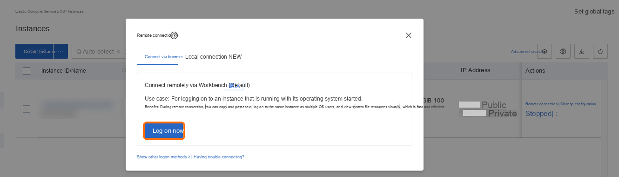Image resolution: width=619 pixels, height=177 pixels.
Task: Open the Remote connection help icon
Action: tap(174, 35)
